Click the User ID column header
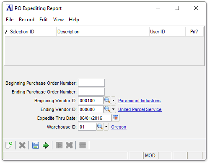 click(x=167, y=32)
